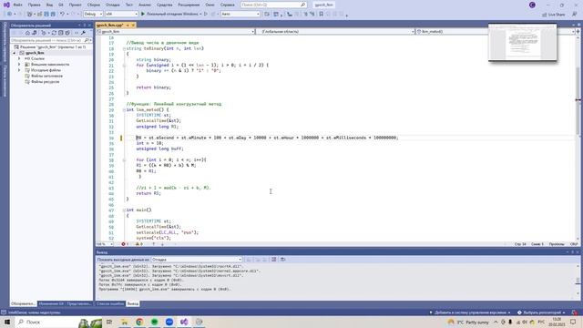Open the Файл menu
583x328 pixels.
(17, 5)
